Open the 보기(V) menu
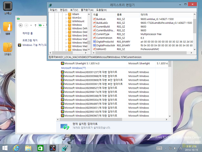Image resolution: width=202 pixels, height=152 pixels. pyautogui.click(x=74, y=10)
